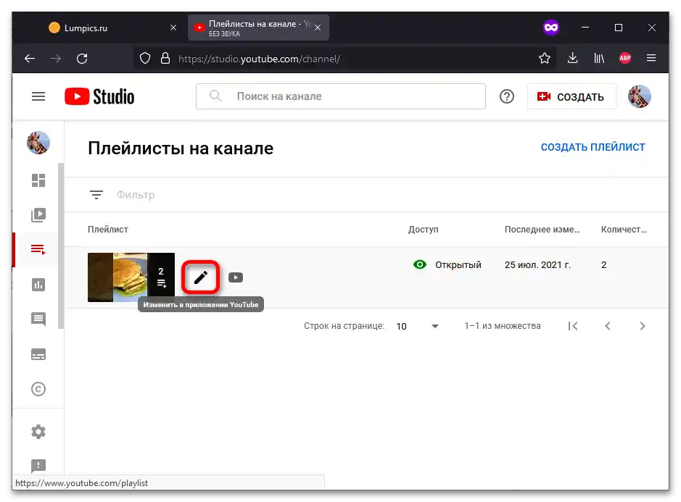Close the Lumpics.ru tab
The height and width of the screenshot is (502, 681).
point(173,28)
